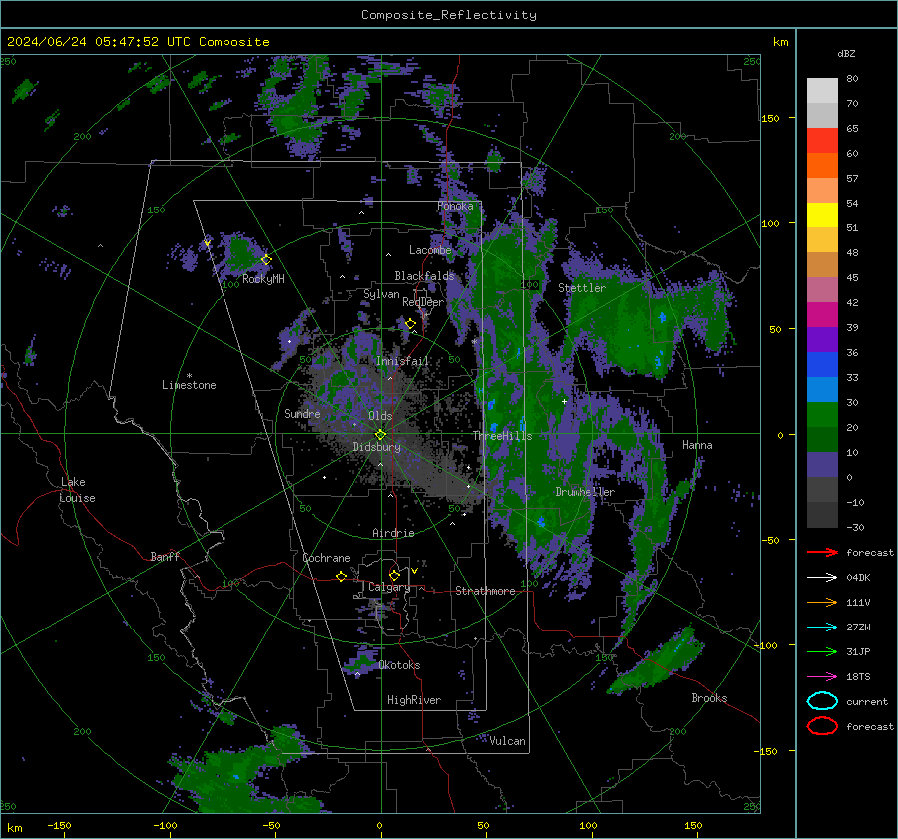
Task: Click the Strathmore label
Action: (x=485, y=591)
